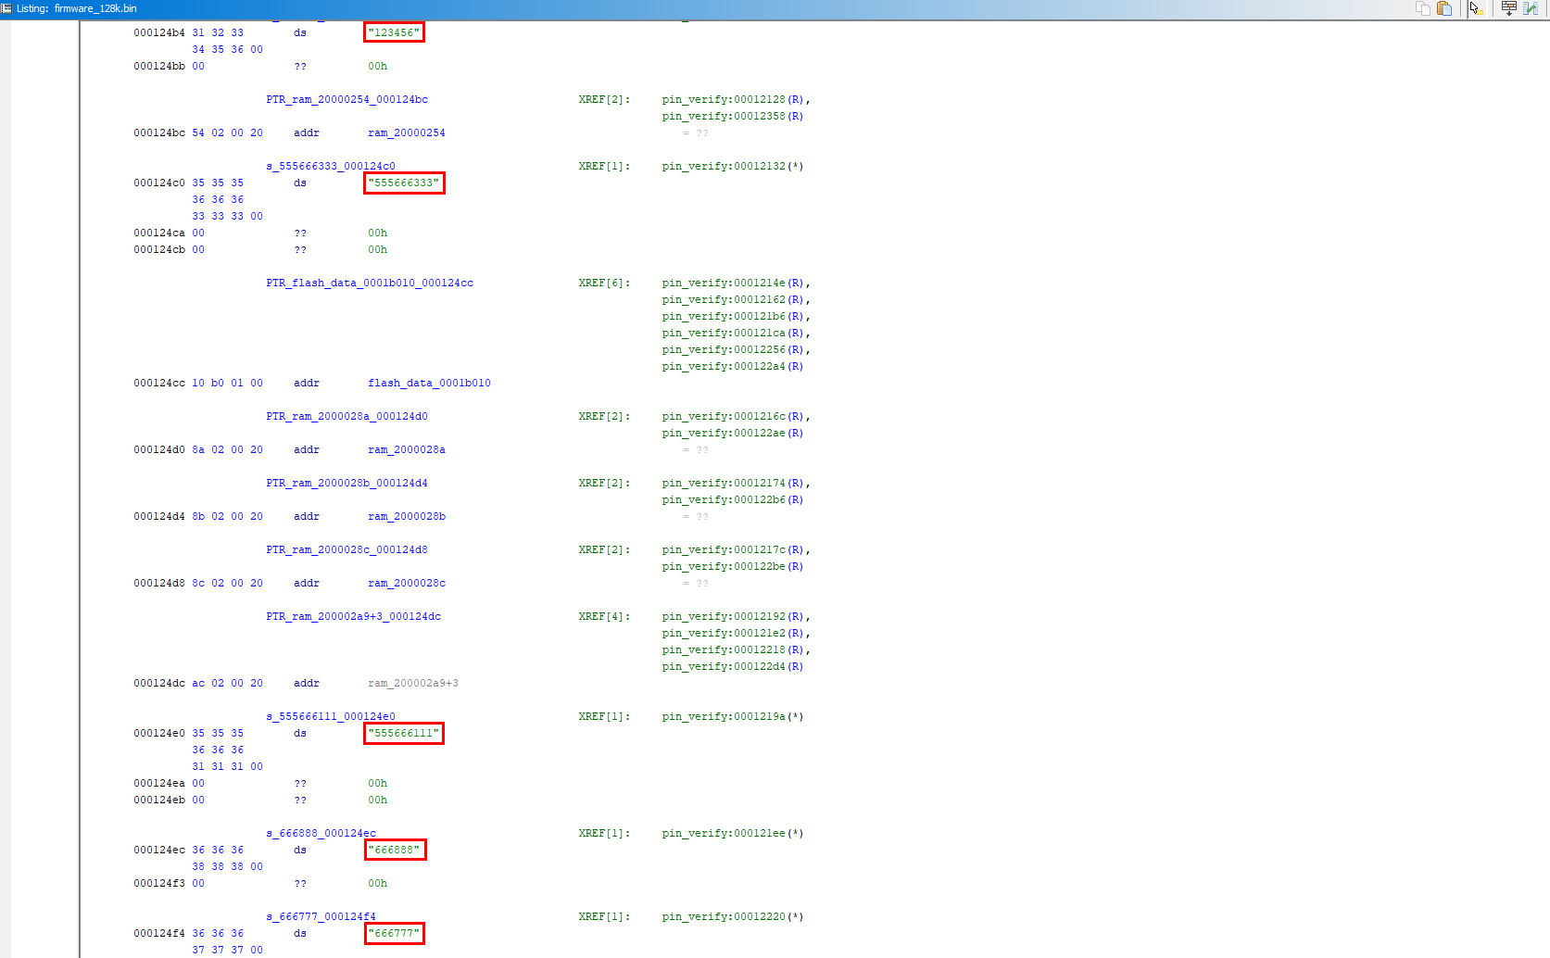Click the Copy icon in the listing toolbar
1550x958 pixels.
tap(1423, 8)
